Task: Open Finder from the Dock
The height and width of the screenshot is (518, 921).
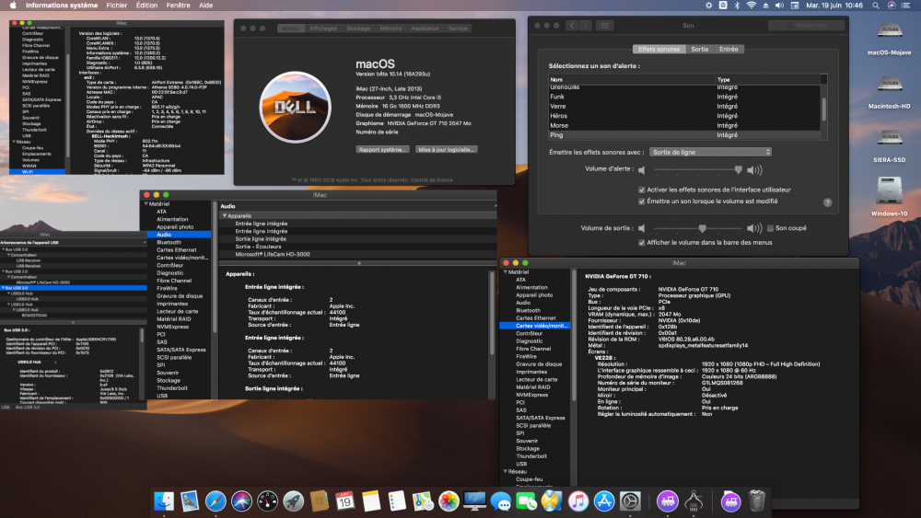Action: (x=164, y=501)
